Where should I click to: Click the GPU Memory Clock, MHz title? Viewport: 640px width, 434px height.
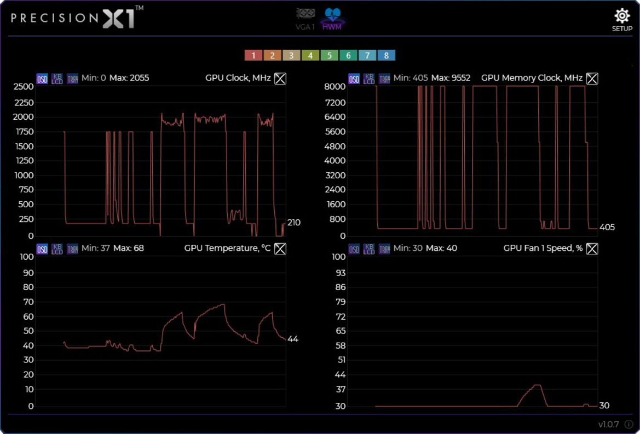tap(532, 78)
